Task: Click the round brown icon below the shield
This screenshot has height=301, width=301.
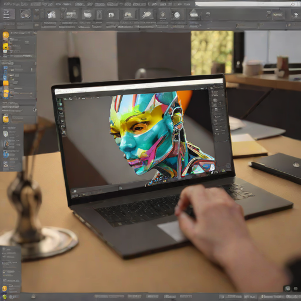Action: 6,145
